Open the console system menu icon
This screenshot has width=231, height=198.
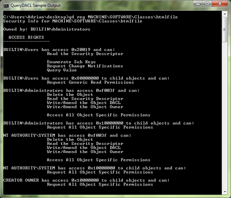(6, 5)
